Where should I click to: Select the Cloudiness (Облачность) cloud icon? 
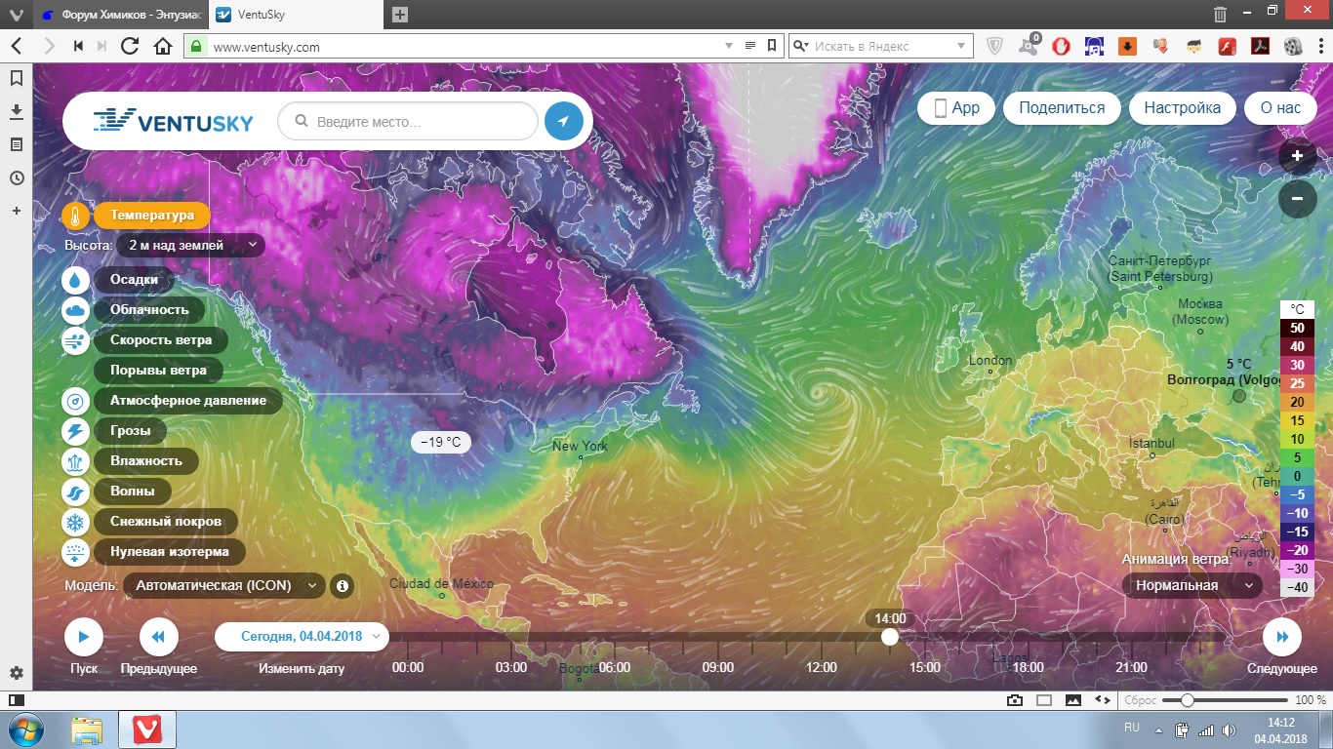click(76, 310)
